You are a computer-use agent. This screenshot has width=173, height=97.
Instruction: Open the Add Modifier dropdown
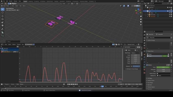coord(130,47)
